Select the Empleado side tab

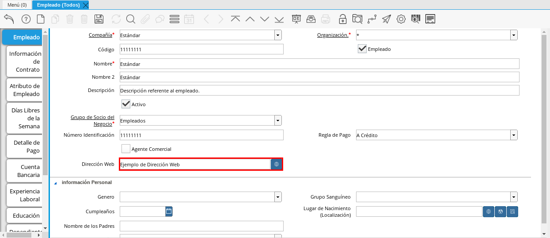22,37
